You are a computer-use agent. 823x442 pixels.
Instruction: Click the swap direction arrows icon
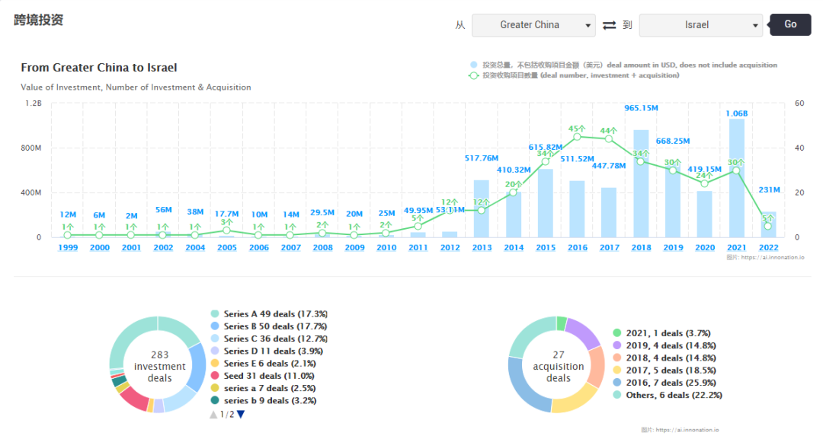(609, 25)
